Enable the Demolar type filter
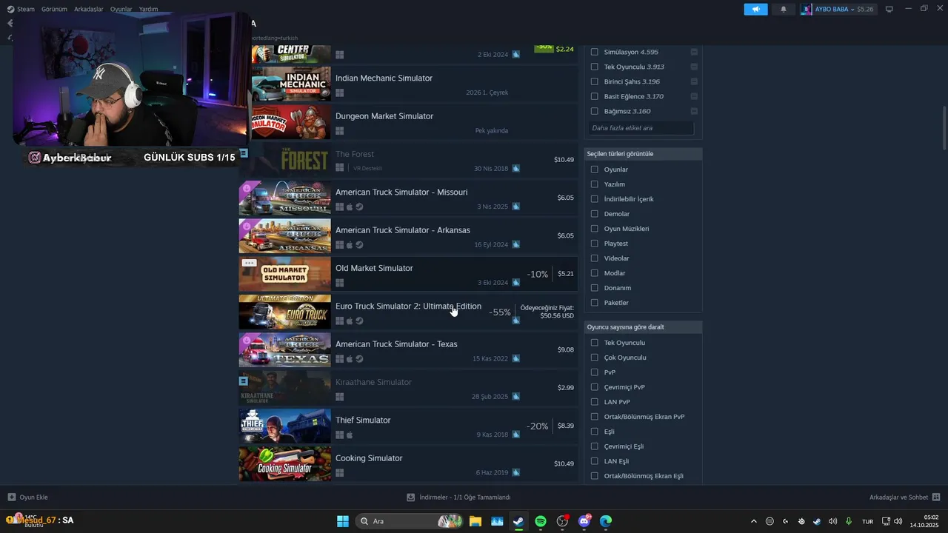948x533 pixels. point(594,214)
